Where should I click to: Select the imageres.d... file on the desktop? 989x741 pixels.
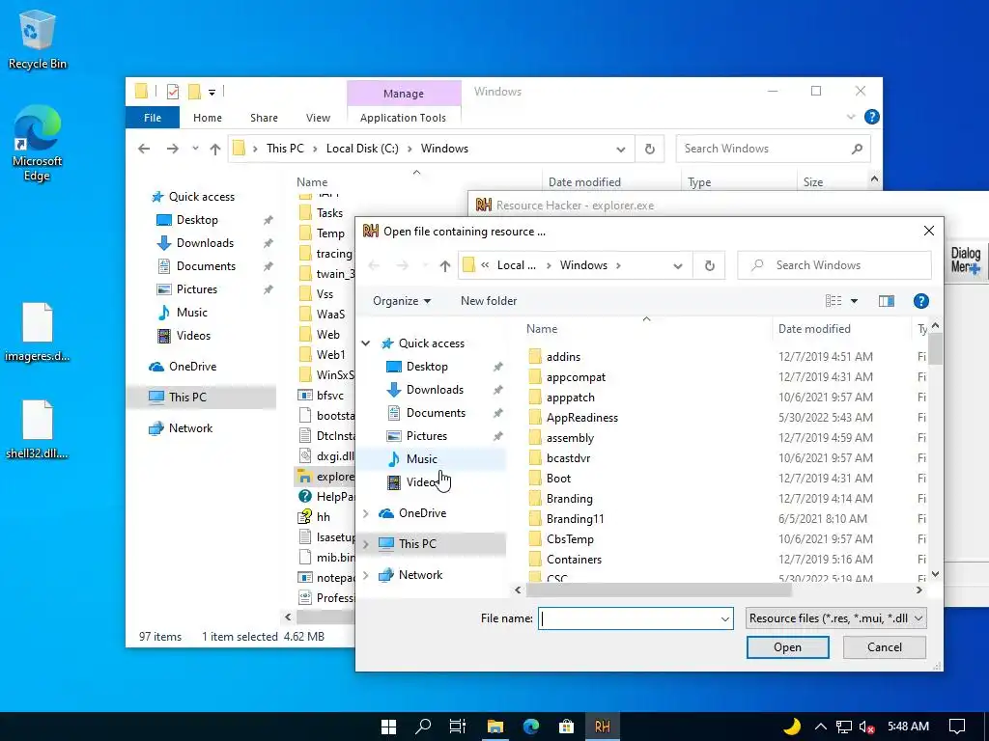(37, 333)
